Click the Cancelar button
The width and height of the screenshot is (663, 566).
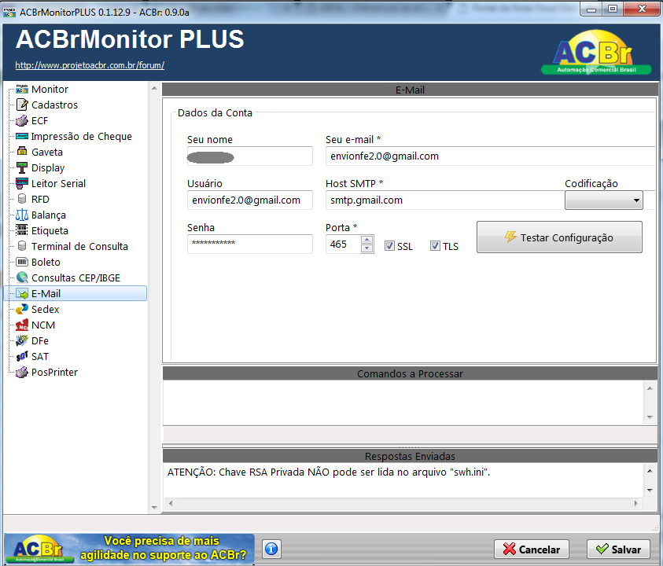pyautogui.click(x=532, y=549)
